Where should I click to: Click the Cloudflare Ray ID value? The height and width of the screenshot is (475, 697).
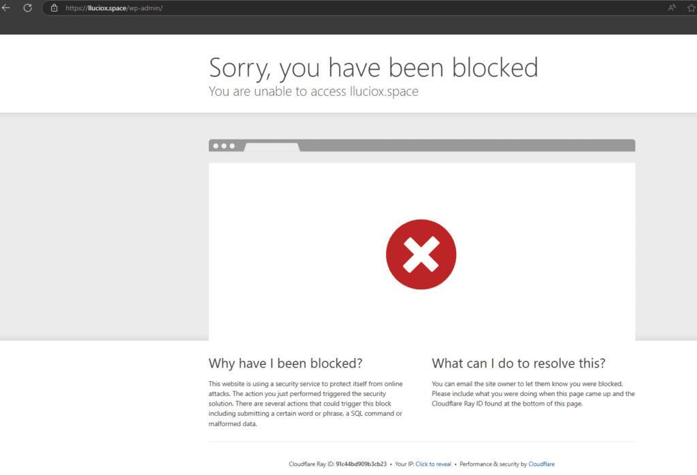click(361, 464)
